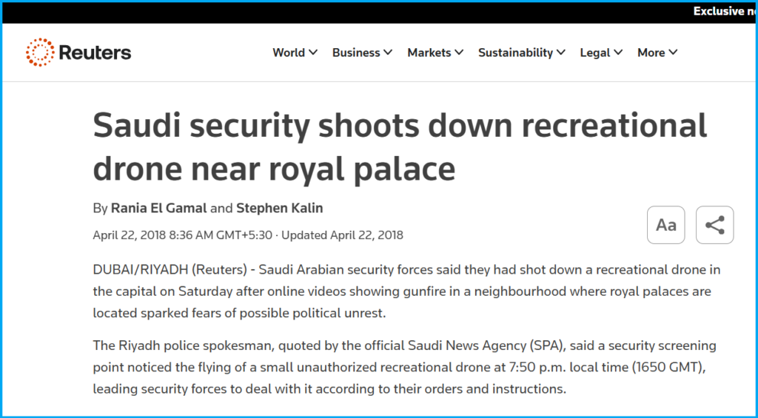This screenshot has height=418, width=758.
Task: Expand the Sustainability dropdown arrow
Action: (561, 53)
